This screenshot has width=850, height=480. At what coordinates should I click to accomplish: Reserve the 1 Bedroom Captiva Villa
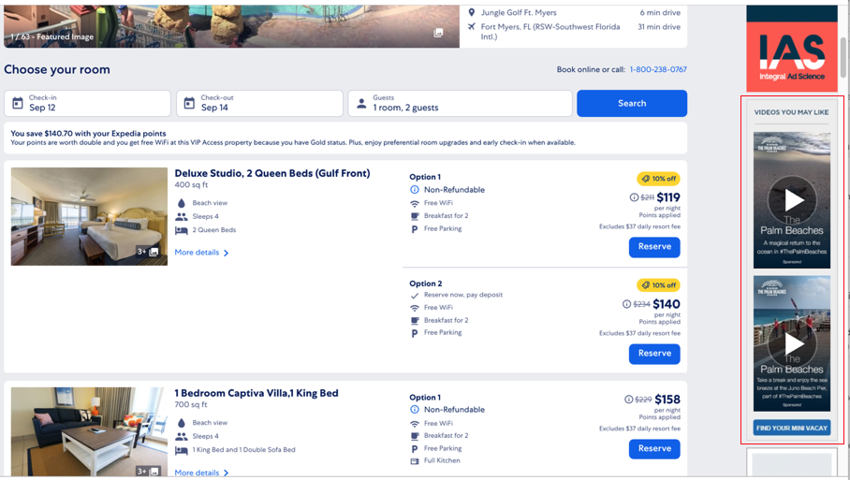(654, 449)
